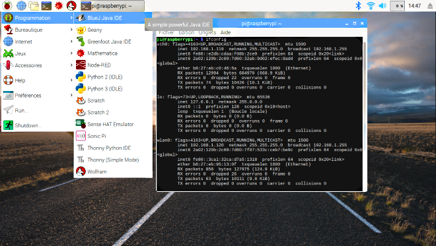
Task: Launch Sense HAT Emulator
Action: click(x=113, y=125)
